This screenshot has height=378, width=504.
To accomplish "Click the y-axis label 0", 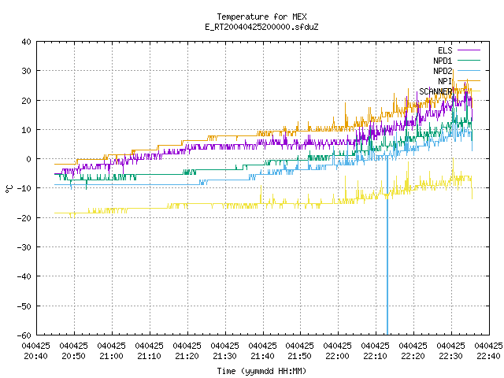I will tap(29, 159).
